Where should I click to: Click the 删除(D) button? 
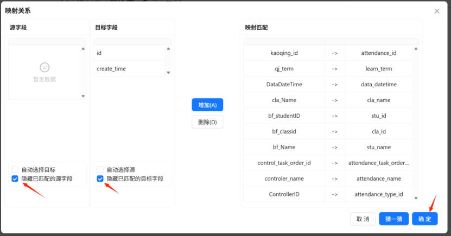(207, 122)
